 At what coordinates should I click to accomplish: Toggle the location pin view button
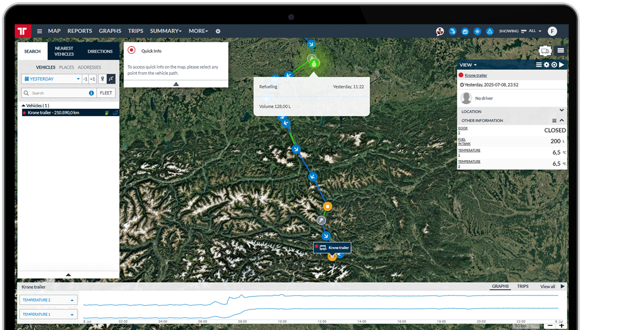tap(102, 79)
